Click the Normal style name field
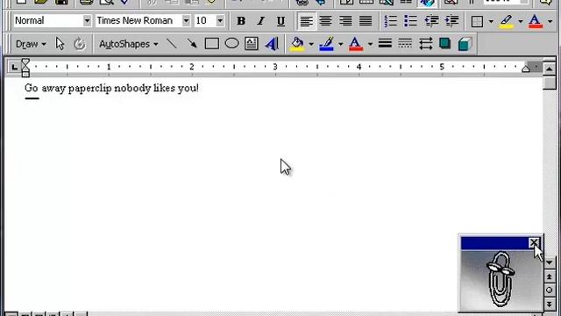Viewport: 561px width, 316px height. [47, 21]
